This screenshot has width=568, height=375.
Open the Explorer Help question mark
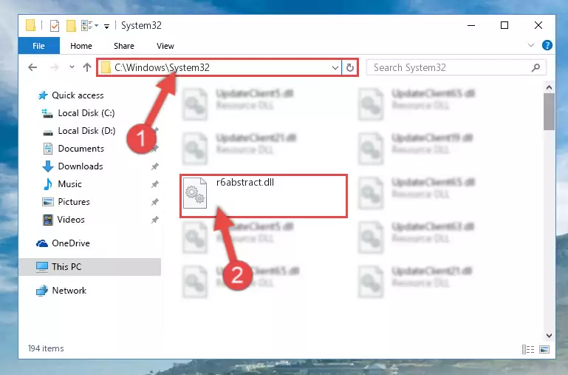pos(547,45)
